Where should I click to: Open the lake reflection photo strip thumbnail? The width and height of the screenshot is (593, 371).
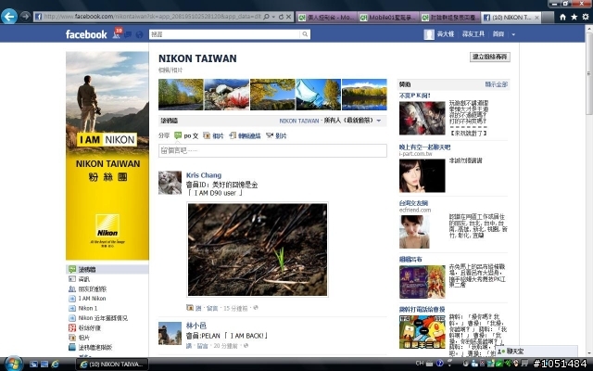(x=364, y=95)
